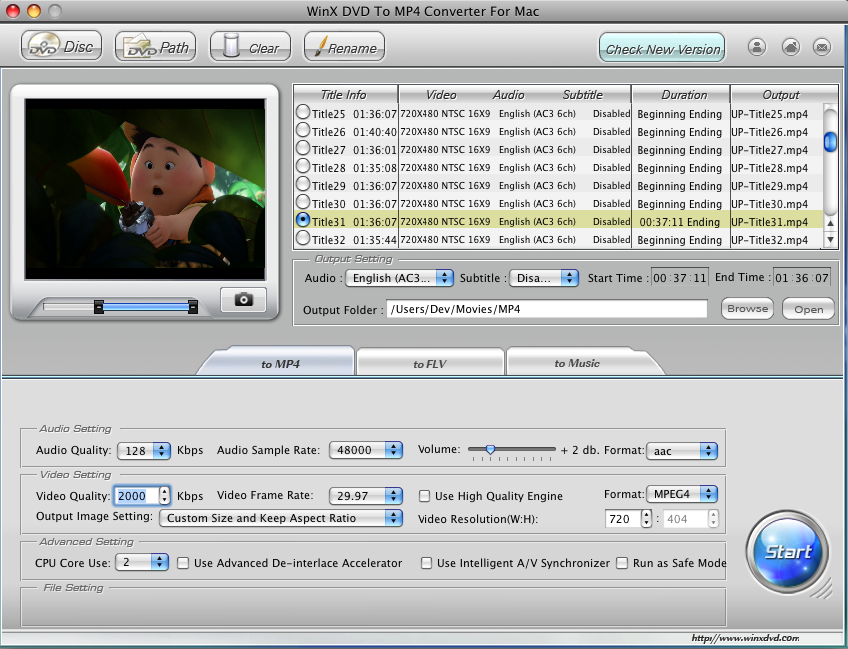Click the Output column header

click(x=781, y=94)
